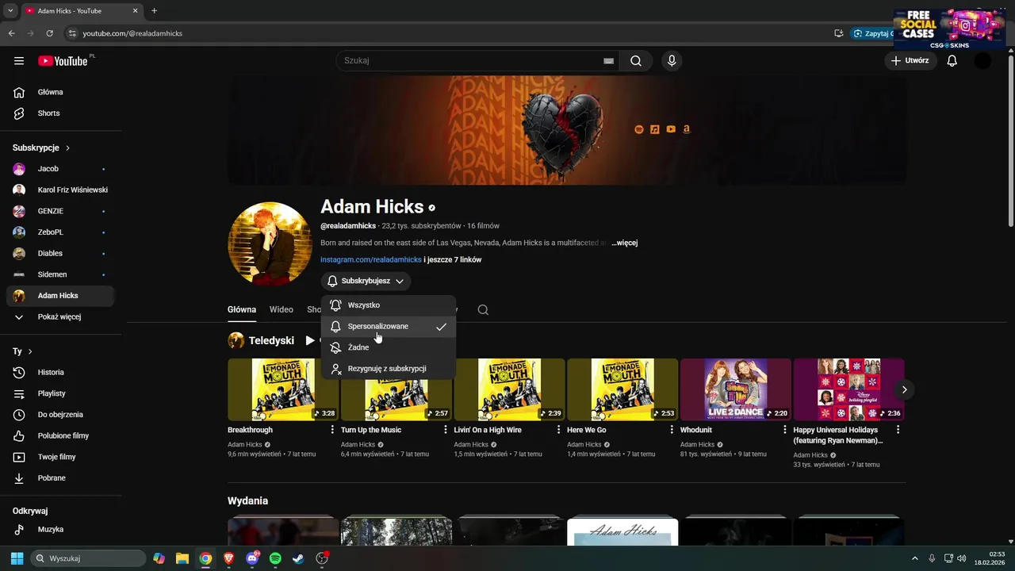Viewport: 1015px width, 571px height.
Task: Open Jacob subscription channel
Action: (60, 169)
